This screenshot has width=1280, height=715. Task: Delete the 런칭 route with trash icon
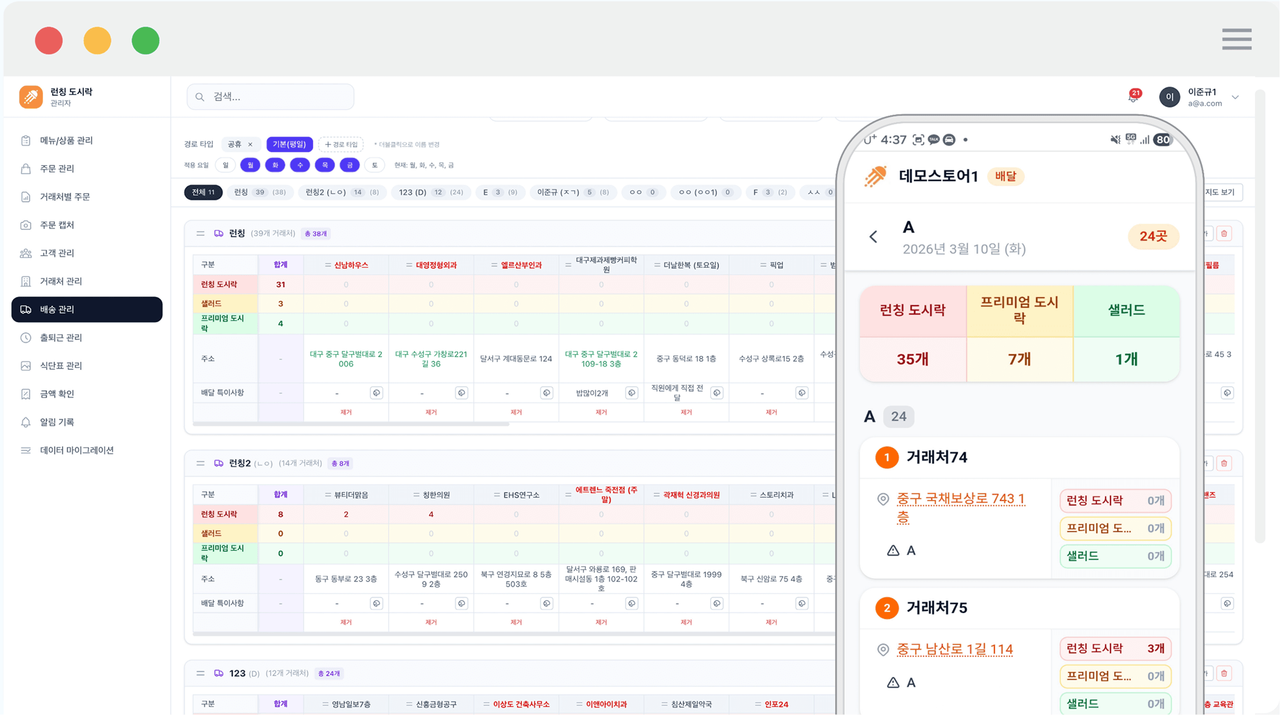[1224, 234]
